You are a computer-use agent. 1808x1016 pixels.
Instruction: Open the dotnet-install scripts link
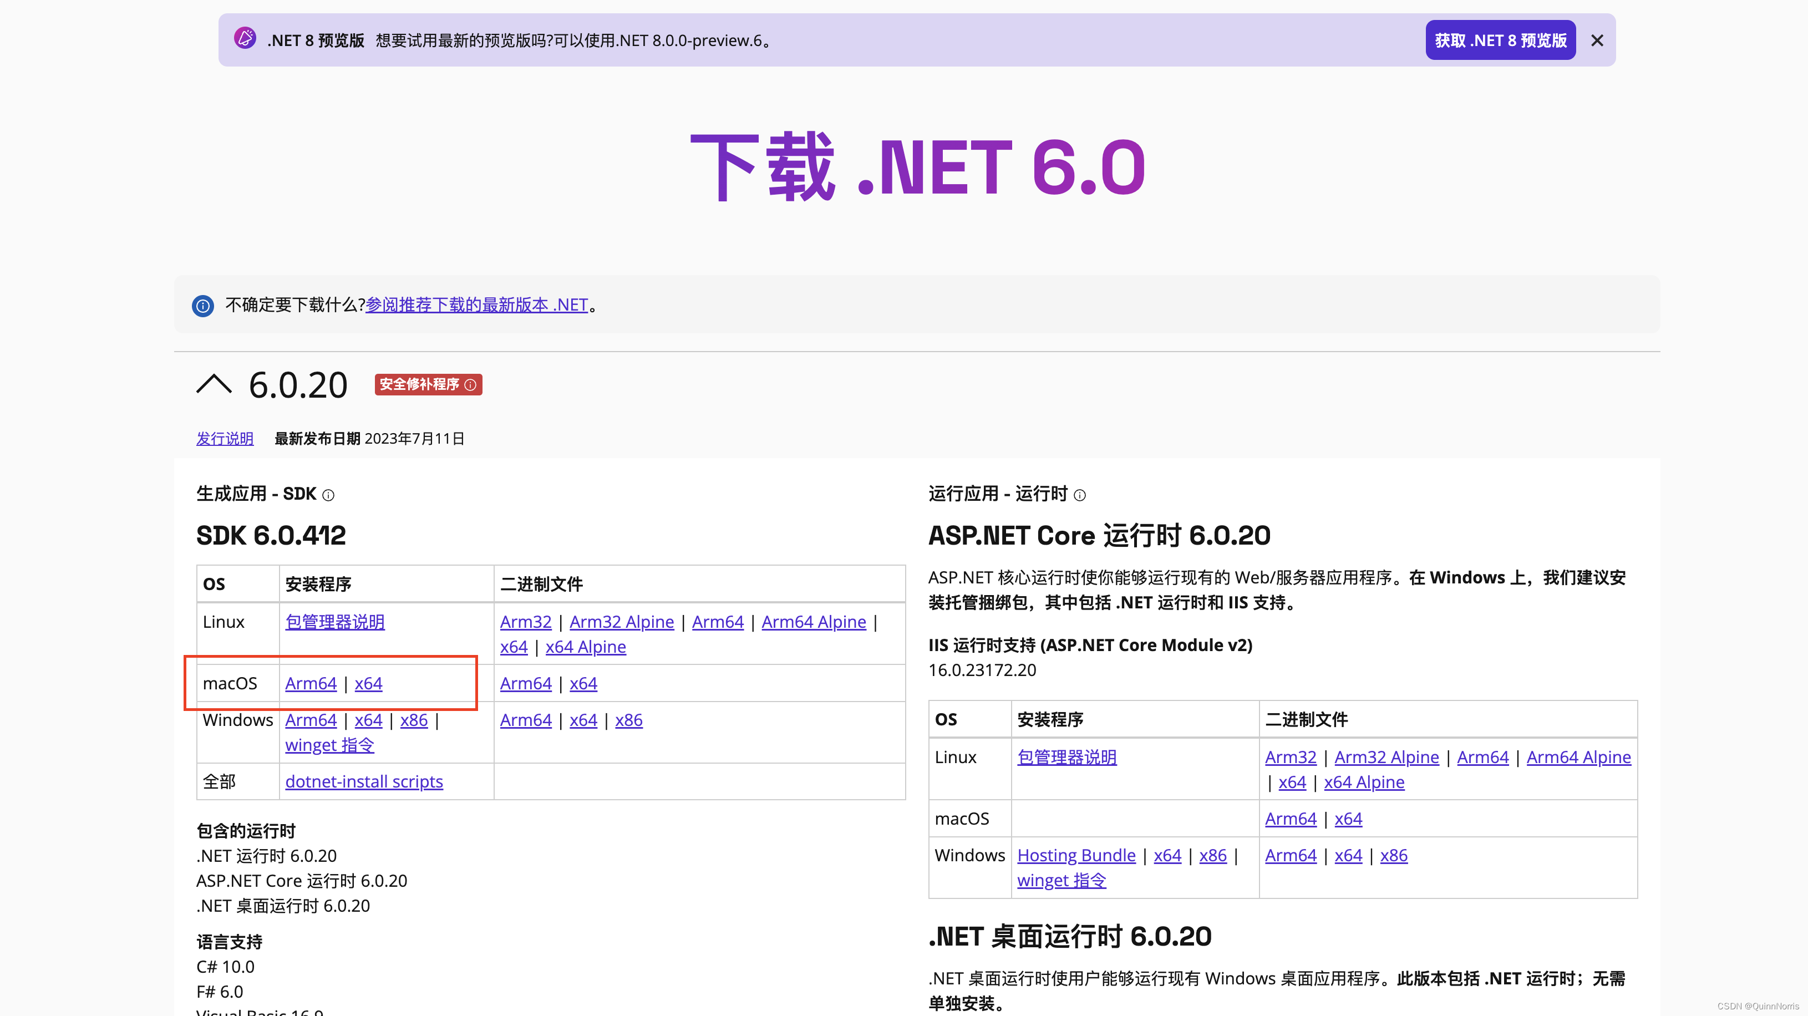click(364, 781)
